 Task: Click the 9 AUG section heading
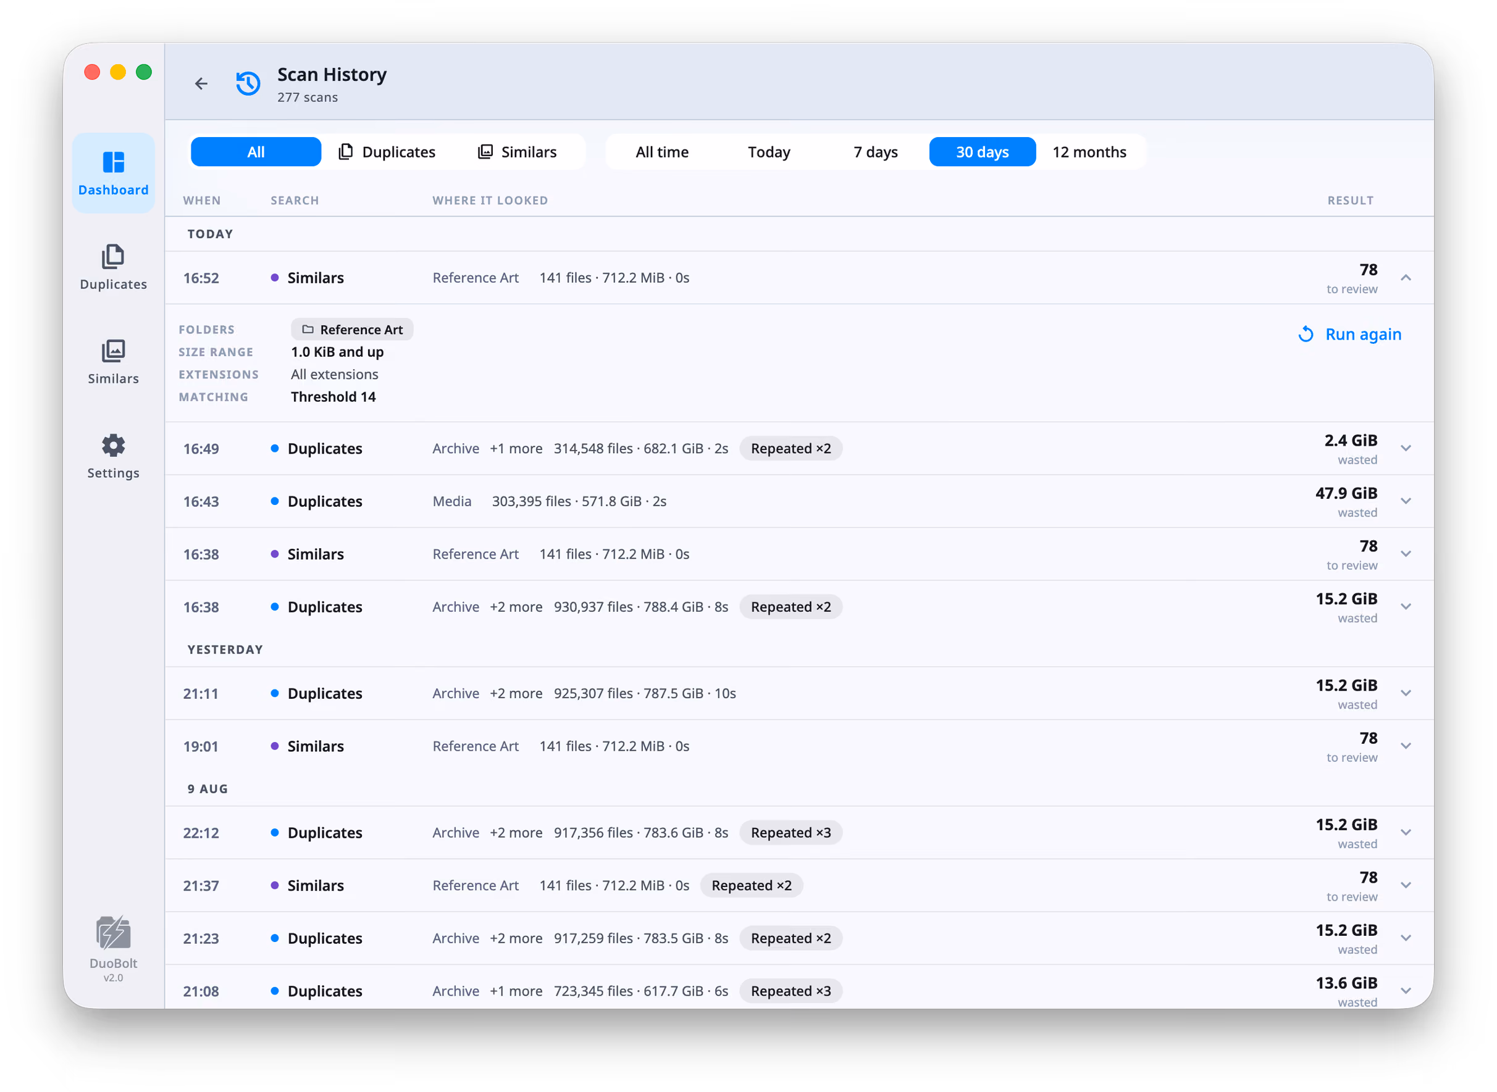click(x=208, y=790)
